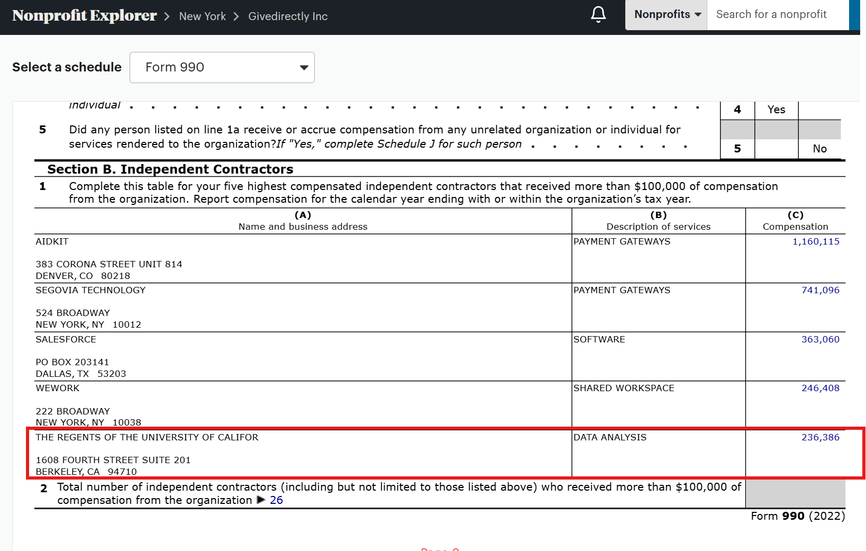Click the SHARED WORKSPACE service description

tap(624, 388)
